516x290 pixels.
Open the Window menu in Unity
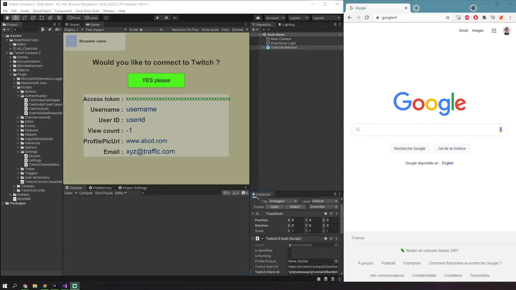tap(109, 11)
